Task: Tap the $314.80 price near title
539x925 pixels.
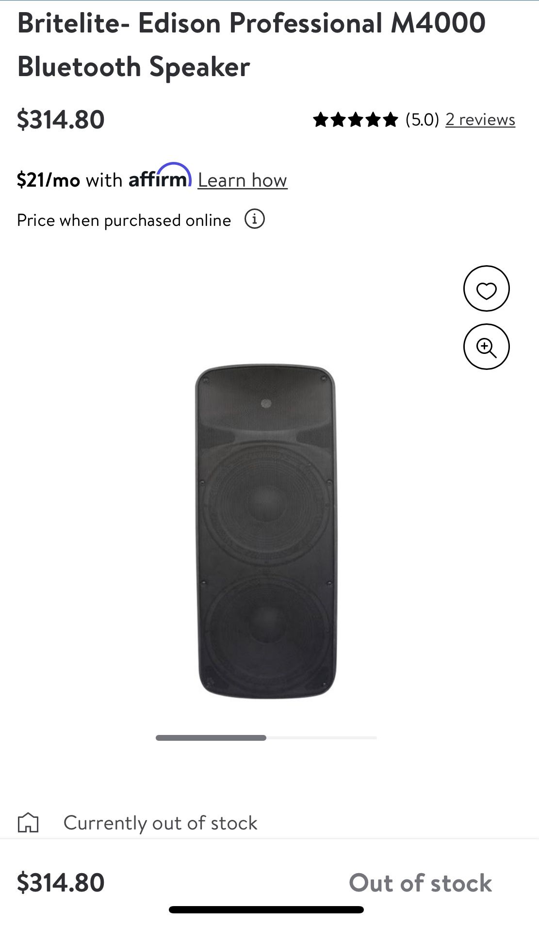Action: [61, 120]
